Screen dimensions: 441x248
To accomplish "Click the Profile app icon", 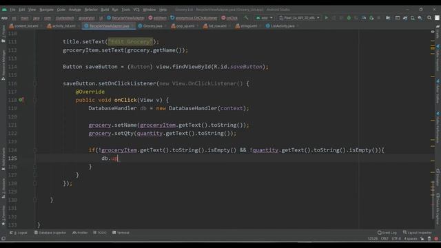I will 364,18.
